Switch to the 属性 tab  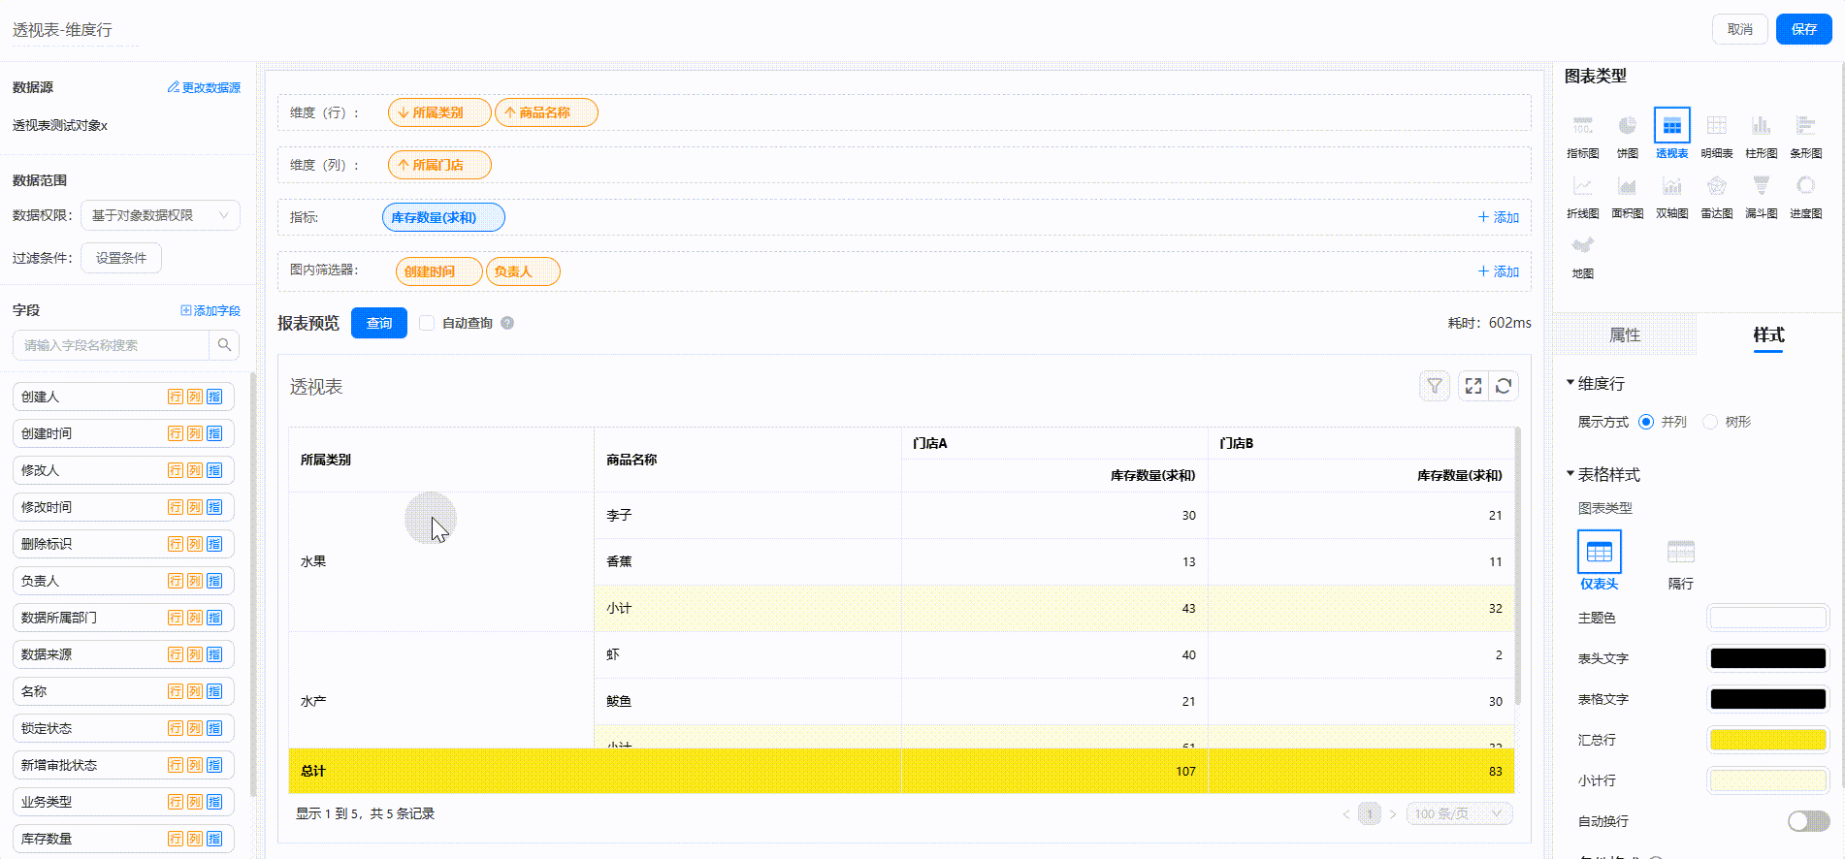pos(1625,334)
